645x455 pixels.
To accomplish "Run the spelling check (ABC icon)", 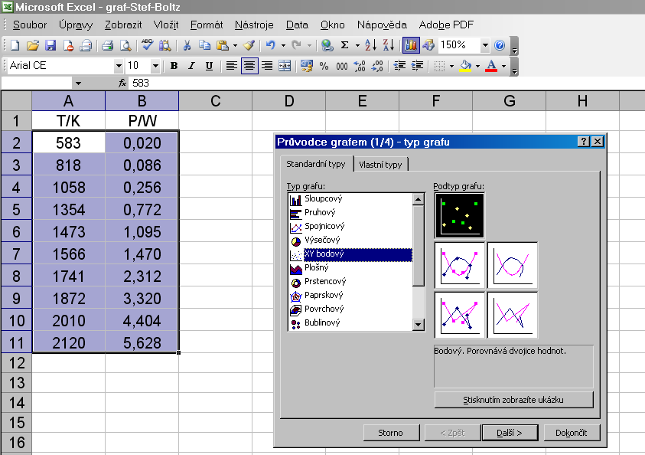I will click(147, 45).
